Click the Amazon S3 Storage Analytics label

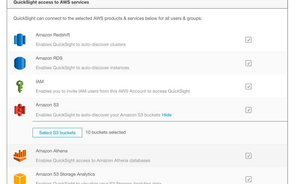click(x=65, y=174)
